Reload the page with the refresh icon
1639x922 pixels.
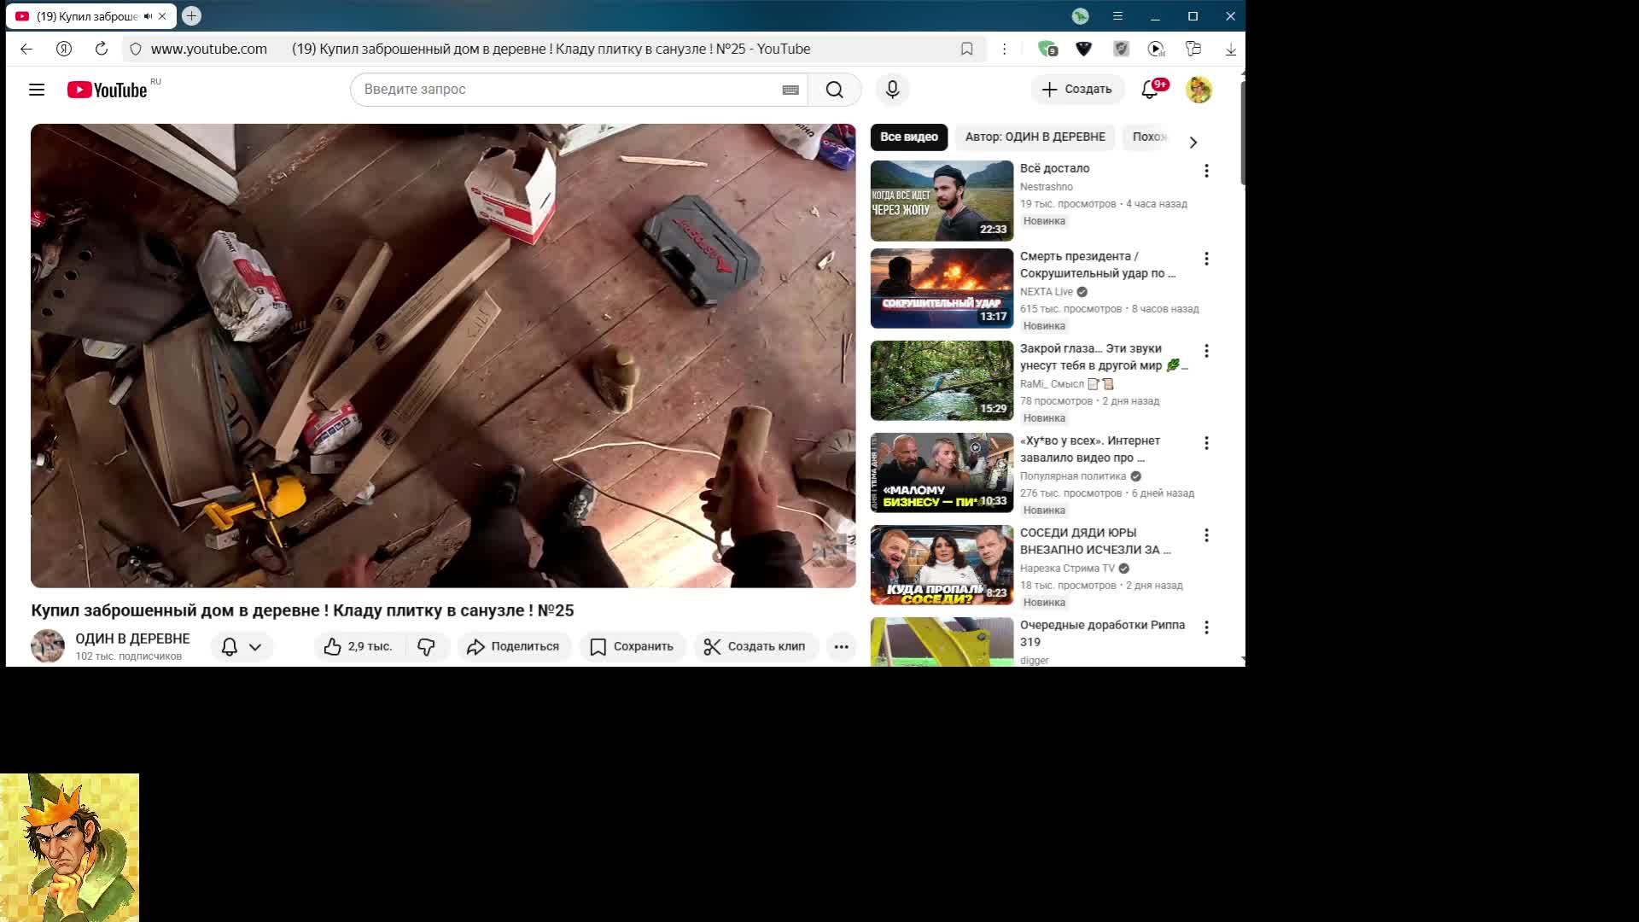coord(101,49)
